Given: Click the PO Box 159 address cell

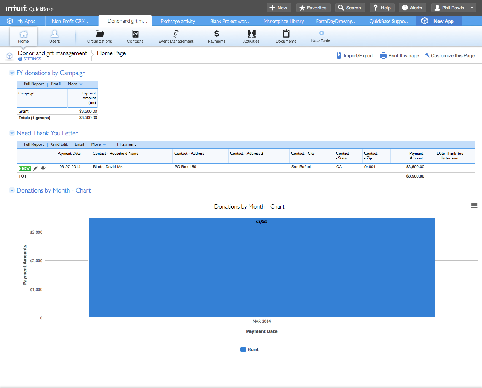Looking at the screenshot, I should coord(185,167).
